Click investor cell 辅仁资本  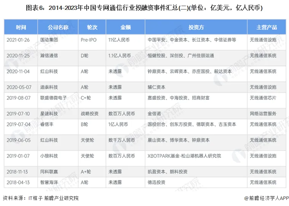tap(156, 87)
